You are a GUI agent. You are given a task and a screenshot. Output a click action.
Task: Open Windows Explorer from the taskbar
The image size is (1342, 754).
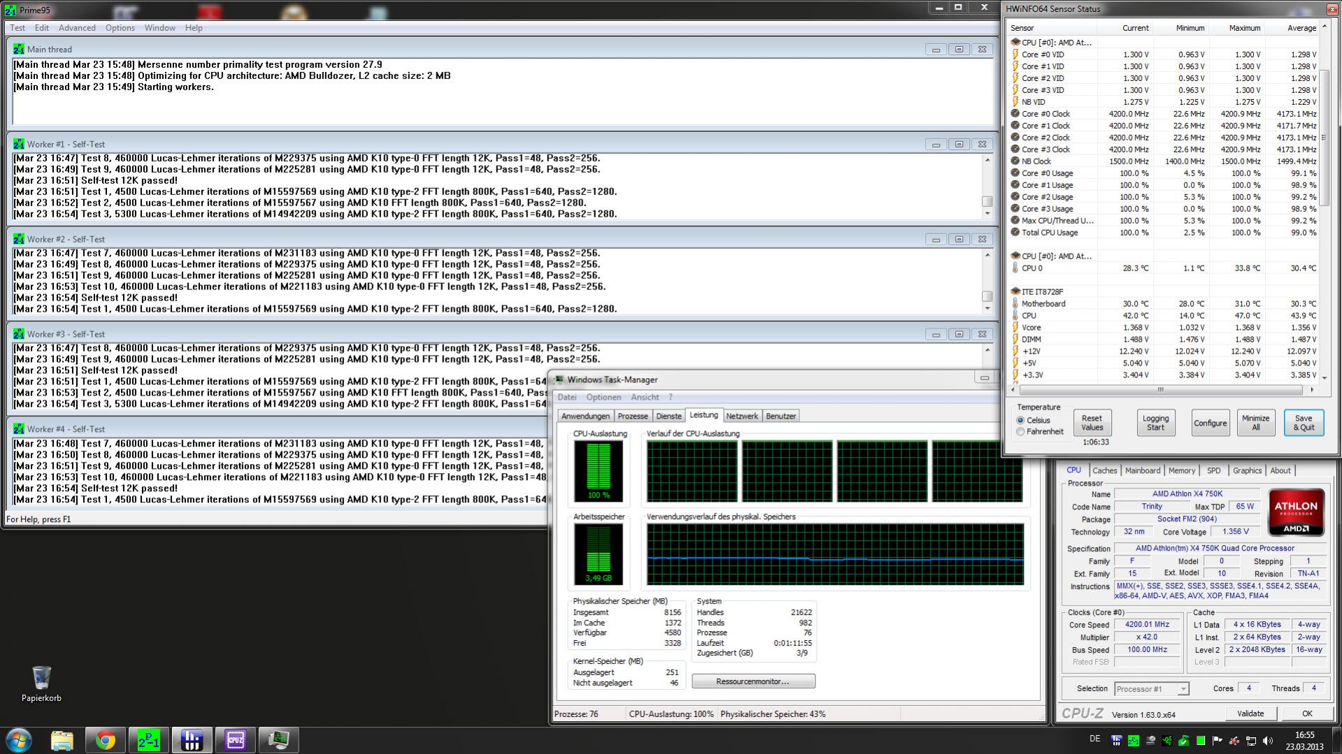tap(62, 740)
